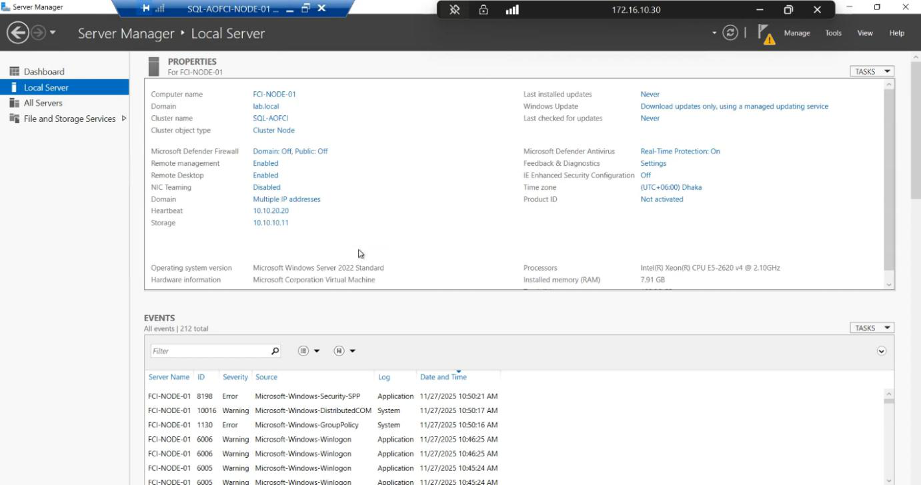Click Real-Time Protection: On link

[x=680, y=151]
